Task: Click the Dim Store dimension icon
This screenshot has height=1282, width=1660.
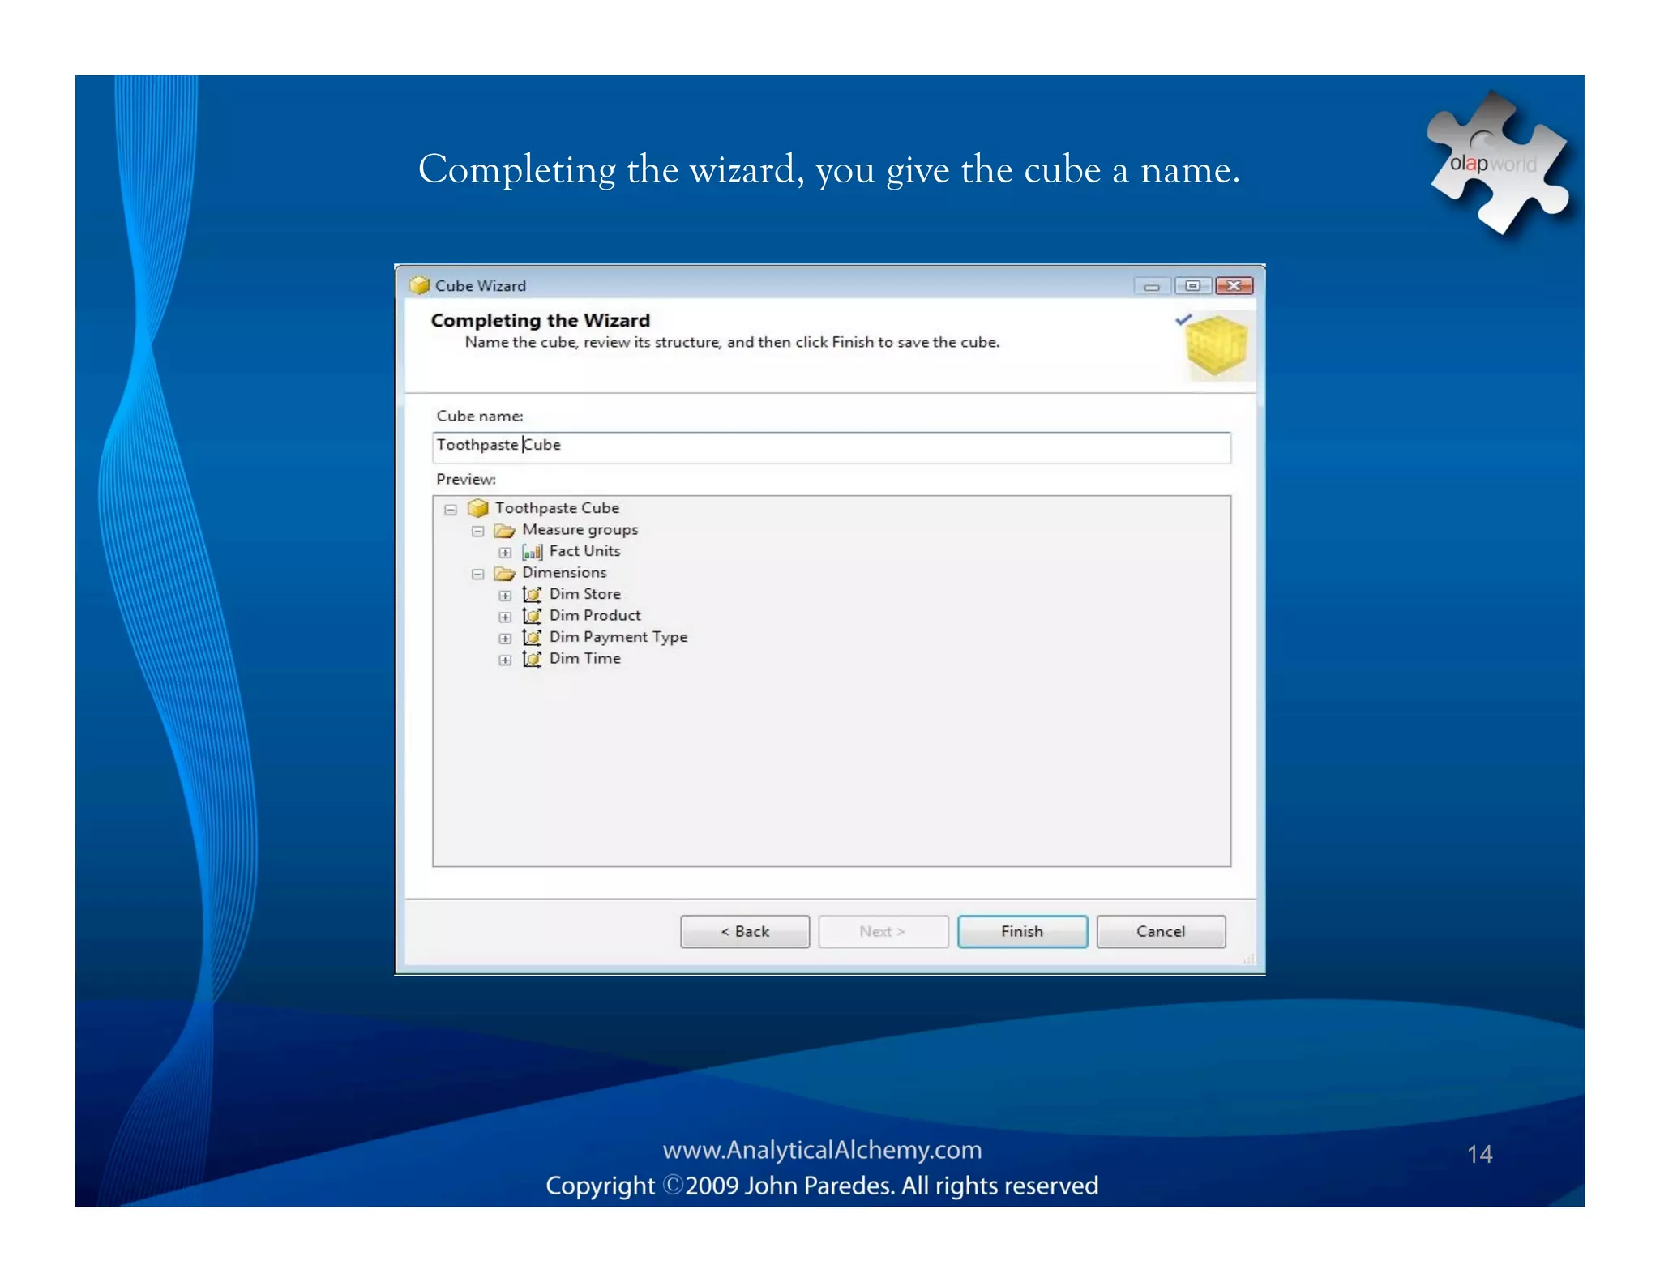Action: point(532,595)
